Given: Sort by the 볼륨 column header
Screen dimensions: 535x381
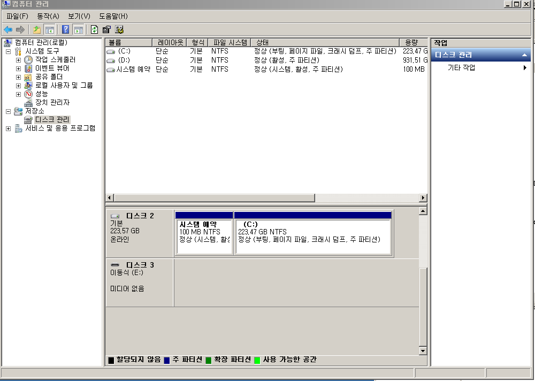Looking at the screenshot, I should [x=128, y=42].
